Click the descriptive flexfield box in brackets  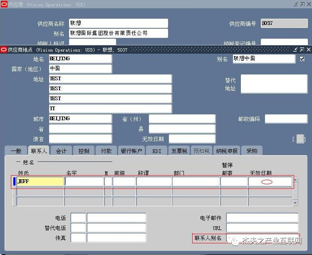click(300, 139)
